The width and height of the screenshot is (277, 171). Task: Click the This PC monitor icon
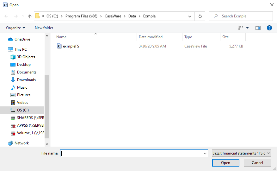10,49
